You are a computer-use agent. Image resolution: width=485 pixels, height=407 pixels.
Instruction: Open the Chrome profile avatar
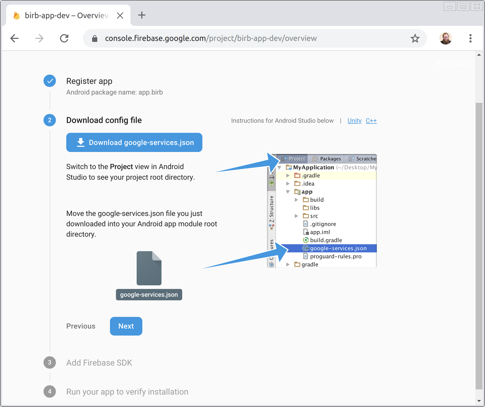[446, 38]
